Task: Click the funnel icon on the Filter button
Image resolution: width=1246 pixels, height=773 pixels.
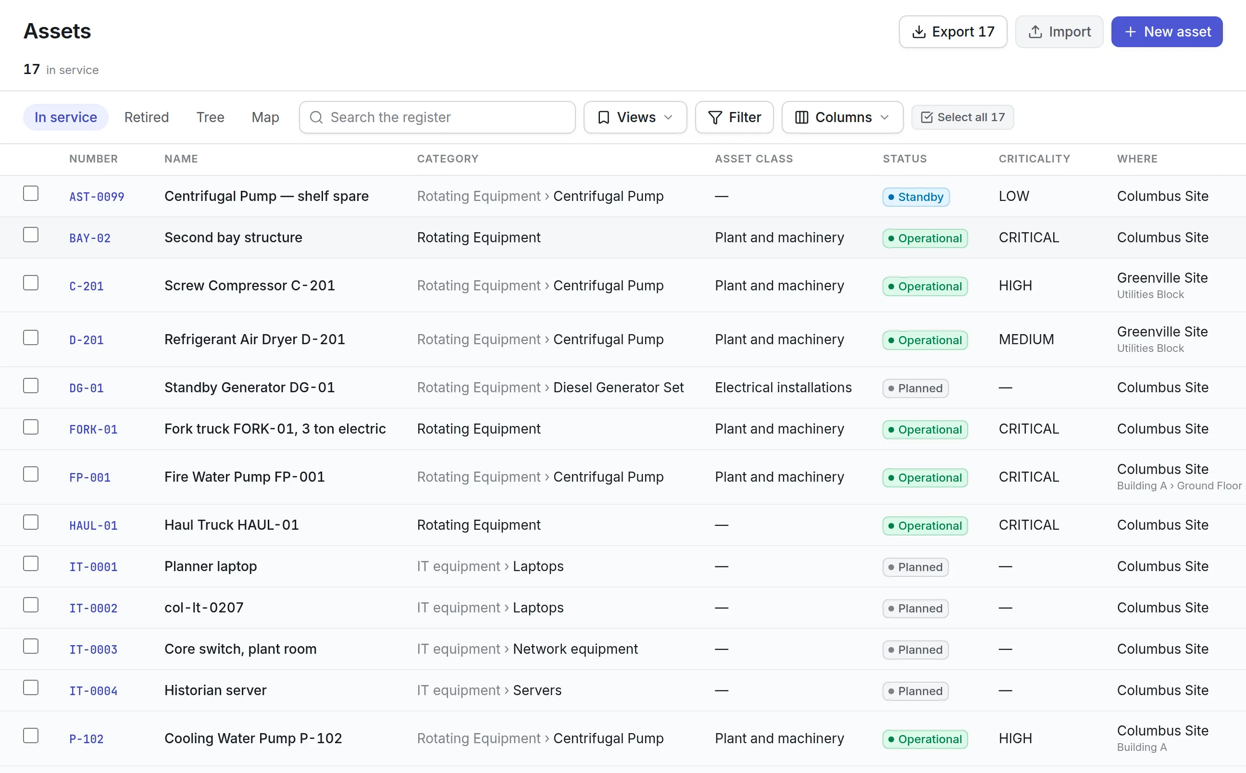Action: [x=715, y=118]
